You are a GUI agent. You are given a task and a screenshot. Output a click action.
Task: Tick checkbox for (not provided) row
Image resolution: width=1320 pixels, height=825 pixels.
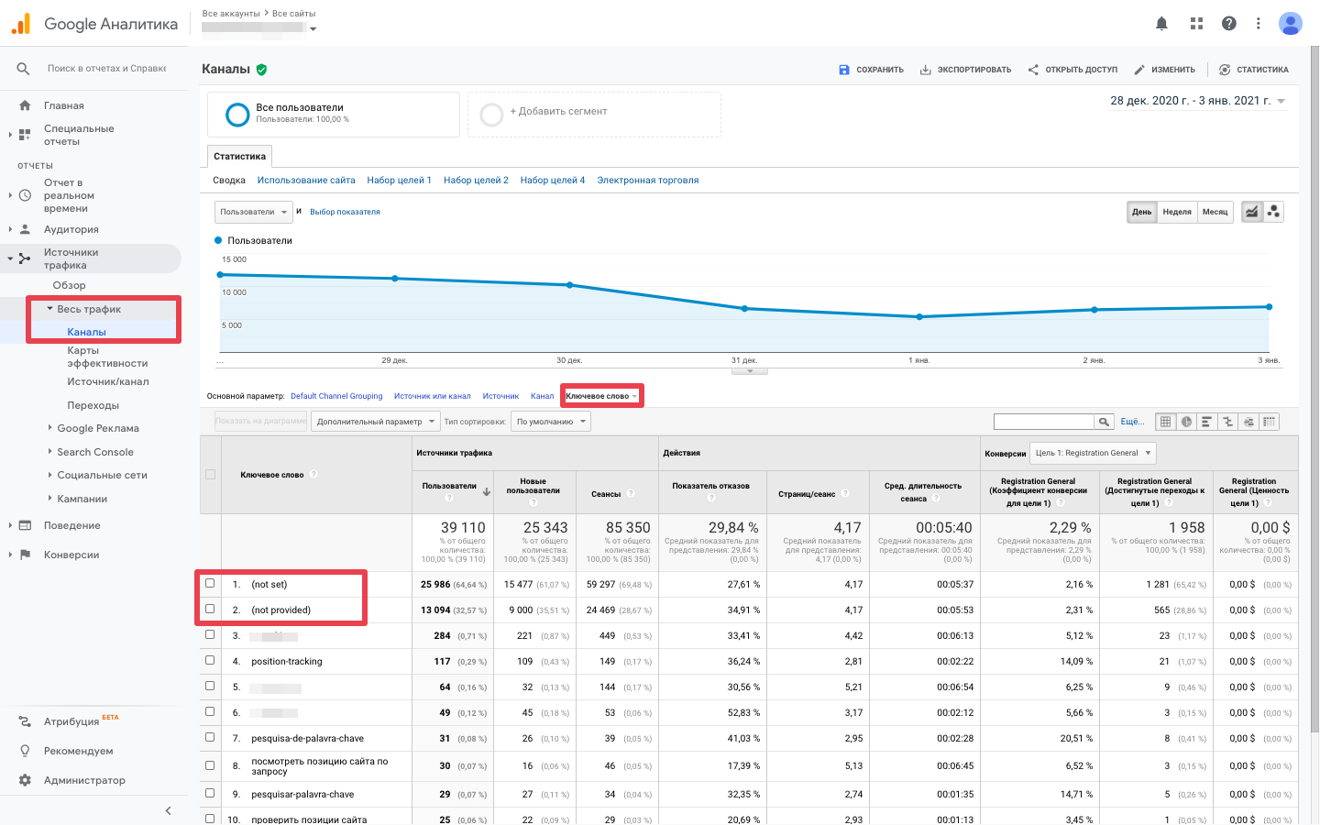[210, 609]
